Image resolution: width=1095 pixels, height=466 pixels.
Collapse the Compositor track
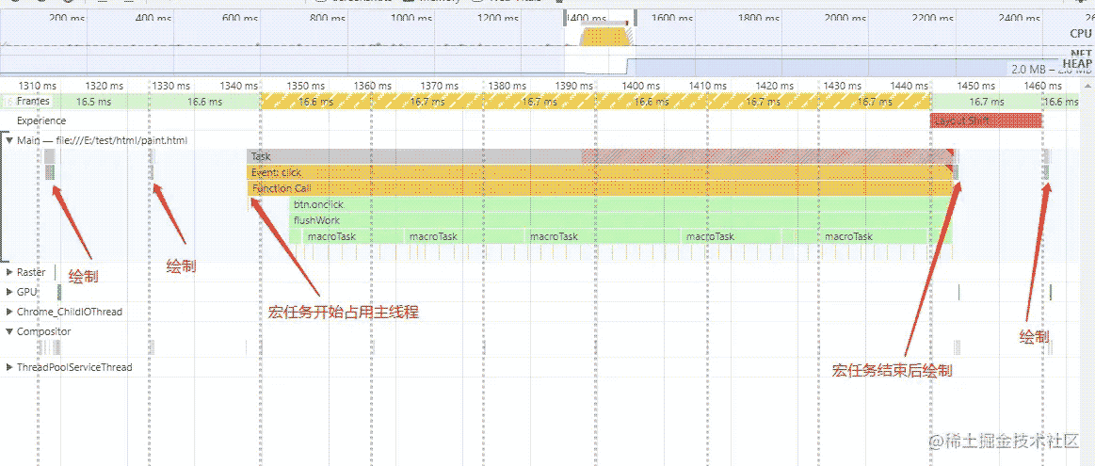[9, 331]
